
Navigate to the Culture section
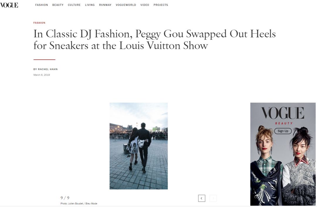[x=74, y=5]
